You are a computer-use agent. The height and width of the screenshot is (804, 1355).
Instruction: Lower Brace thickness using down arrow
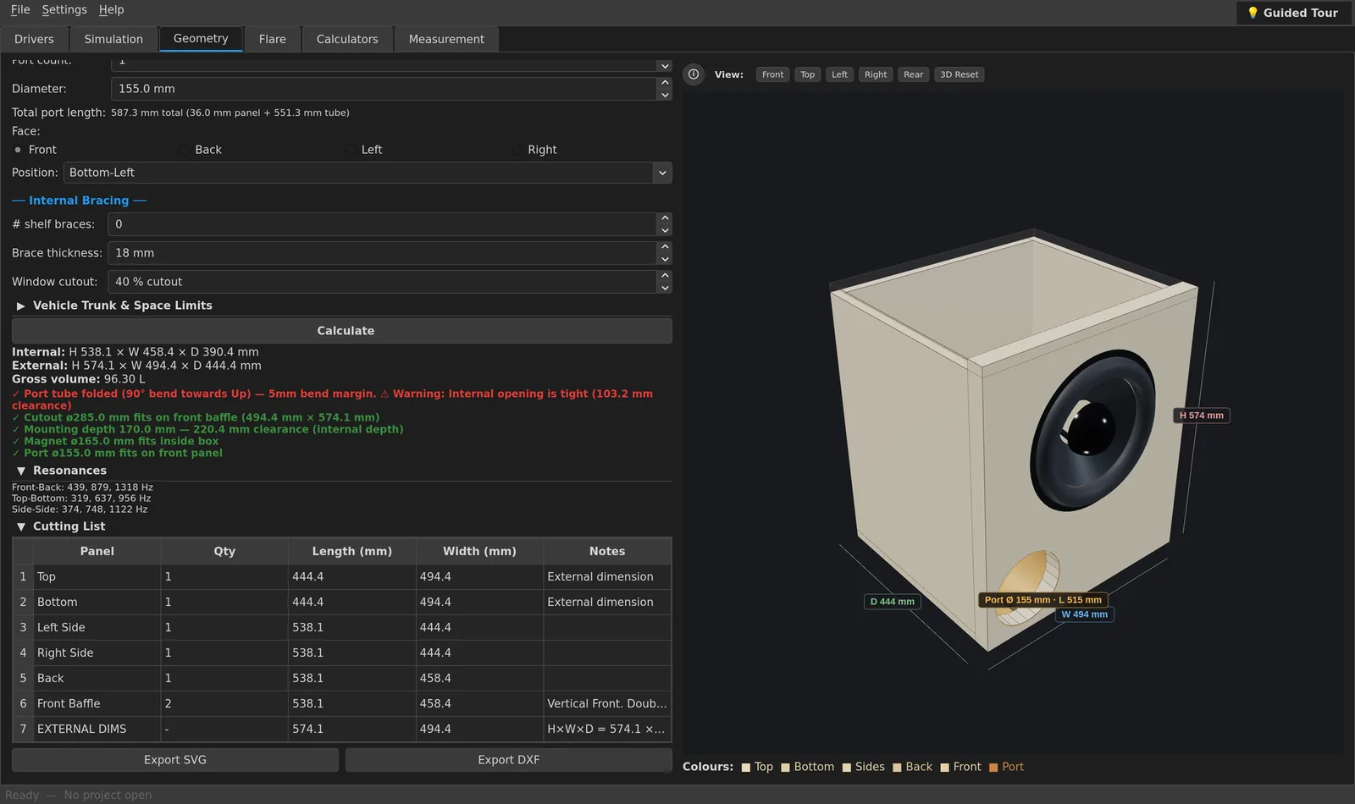click(665, 259)
